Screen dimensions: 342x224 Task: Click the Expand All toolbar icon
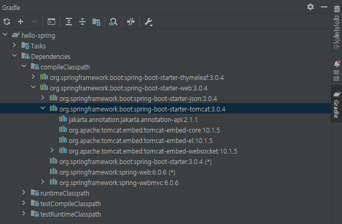(x=69, y=22)
